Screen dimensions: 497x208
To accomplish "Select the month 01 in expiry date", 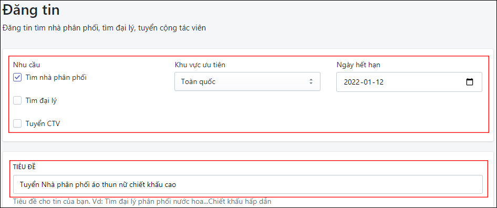I will tap(368, 82).
